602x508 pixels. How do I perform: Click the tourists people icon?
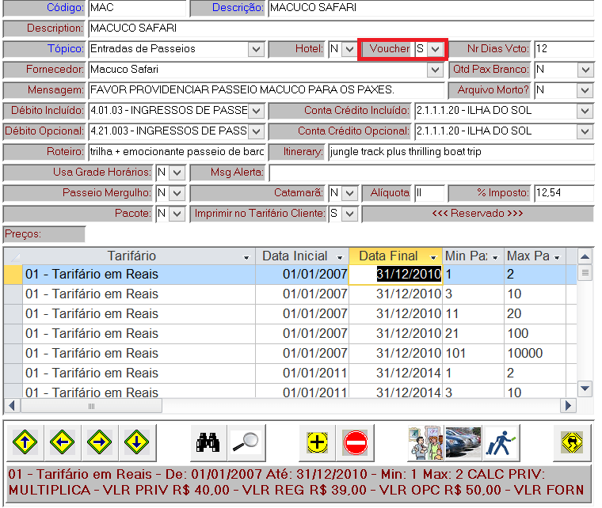pyautogui.click(x=425, y=442)
